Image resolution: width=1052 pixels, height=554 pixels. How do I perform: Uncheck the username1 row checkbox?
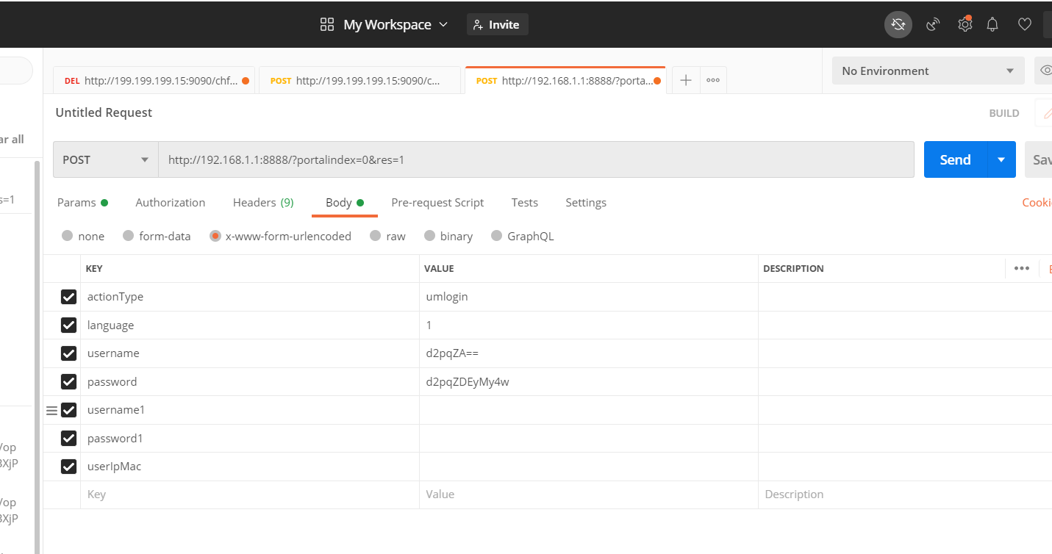click(68, 410)
